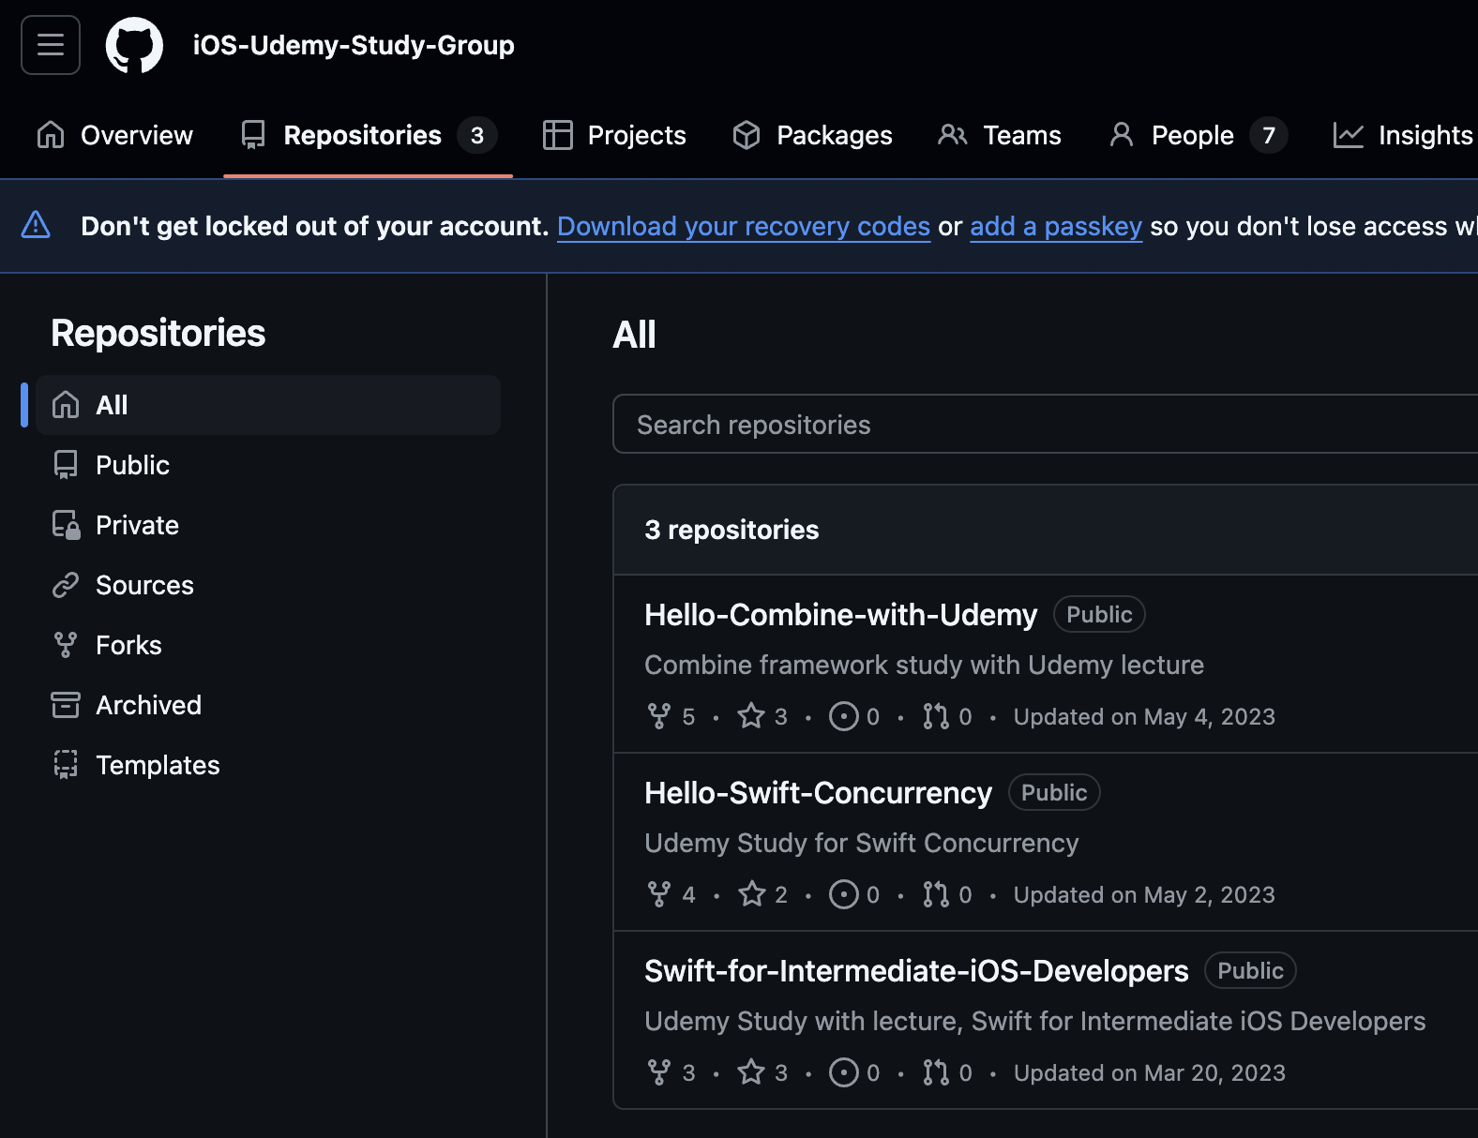1478x1138 pixels.
Task: Switch to the Overview tab
Action: click(114, 135)
